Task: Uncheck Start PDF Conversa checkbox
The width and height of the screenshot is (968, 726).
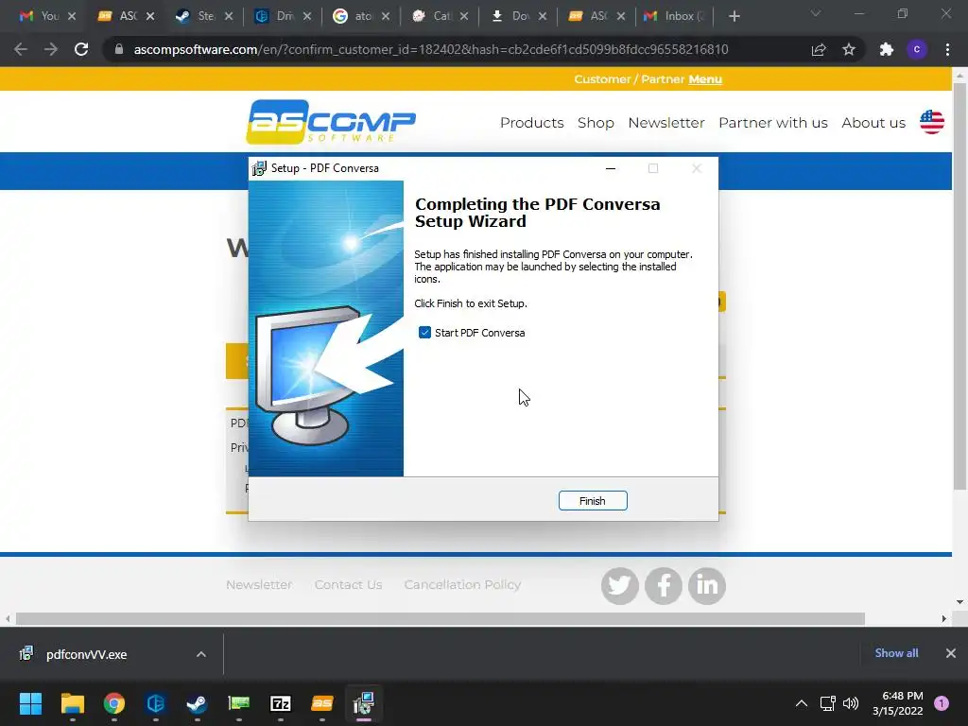Action: (424, 333)
